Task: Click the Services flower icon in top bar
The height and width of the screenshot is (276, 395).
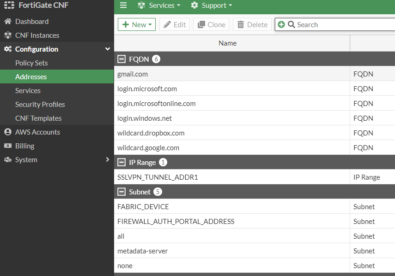Action: (x=141, y=5)
